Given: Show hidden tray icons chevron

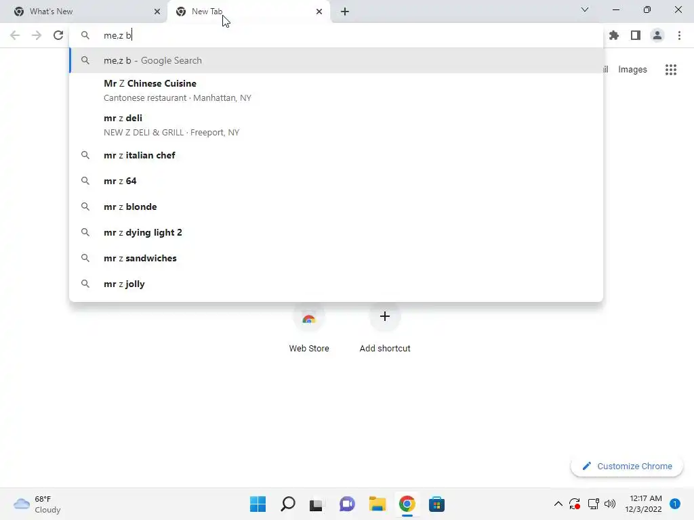Looking at the screenshot, I should (x=558, y=504).
